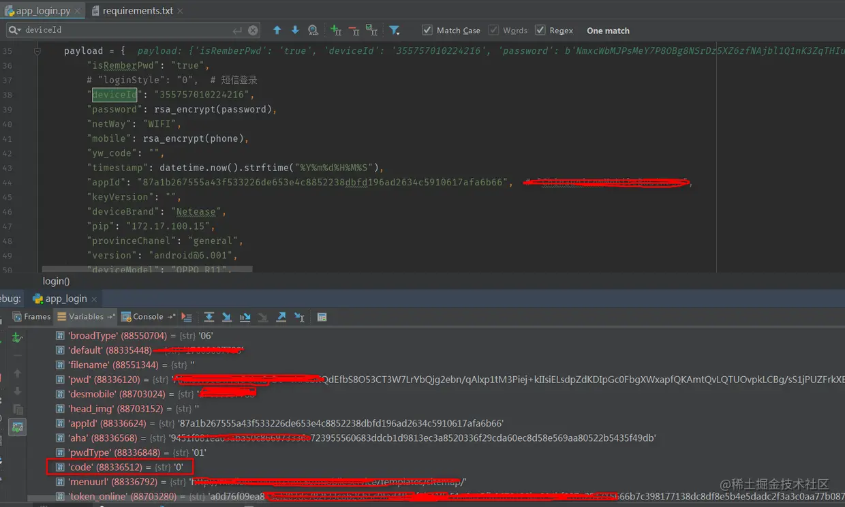
Task: Toggle the Regex checkbox
Action: tap(540, 30)
